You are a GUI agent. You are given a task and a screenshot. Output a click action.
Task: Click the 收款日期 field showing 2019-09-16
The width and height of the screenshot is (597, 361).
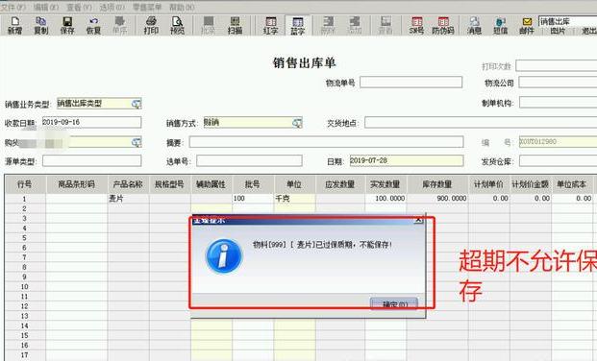tap(91, 122)
